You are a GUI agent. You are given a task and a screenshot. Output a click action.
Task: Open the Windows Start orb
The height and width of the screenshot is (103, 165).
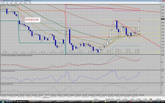[3, 101]
